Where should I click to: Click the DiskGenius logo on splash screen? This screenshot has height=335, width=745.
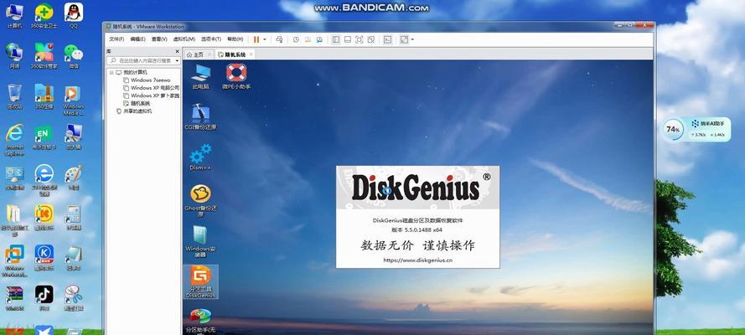[x=416, y=187]
